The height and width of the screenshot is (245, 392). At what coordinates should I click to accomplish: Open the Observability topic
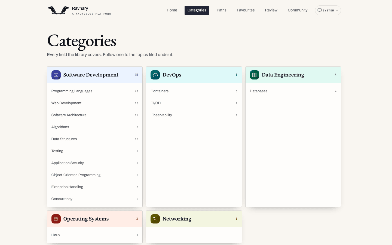coord(194,115)
